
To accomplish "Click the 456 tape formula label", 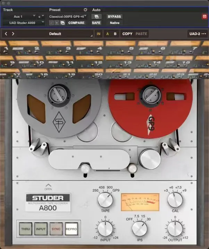I will coord(102,188).
